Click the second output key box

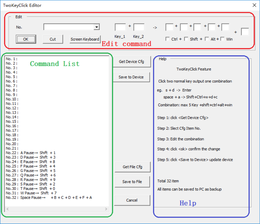(184, 27)
